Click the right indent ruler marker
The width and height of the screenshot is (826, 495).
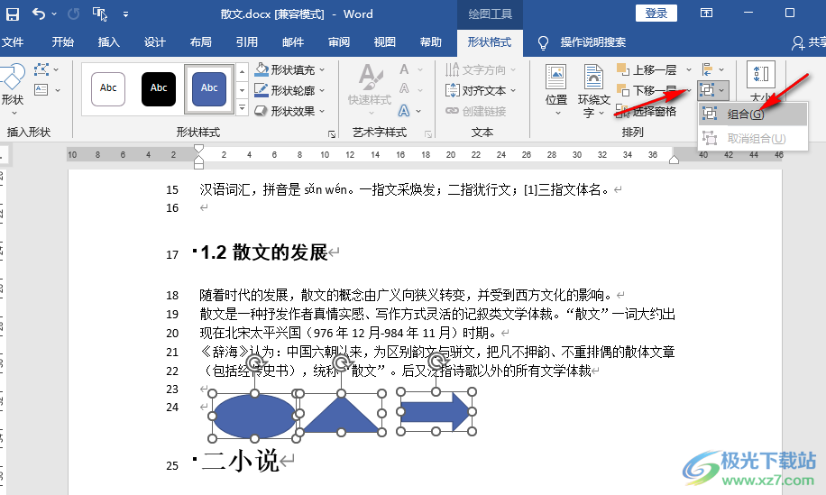tap(674, 160)
